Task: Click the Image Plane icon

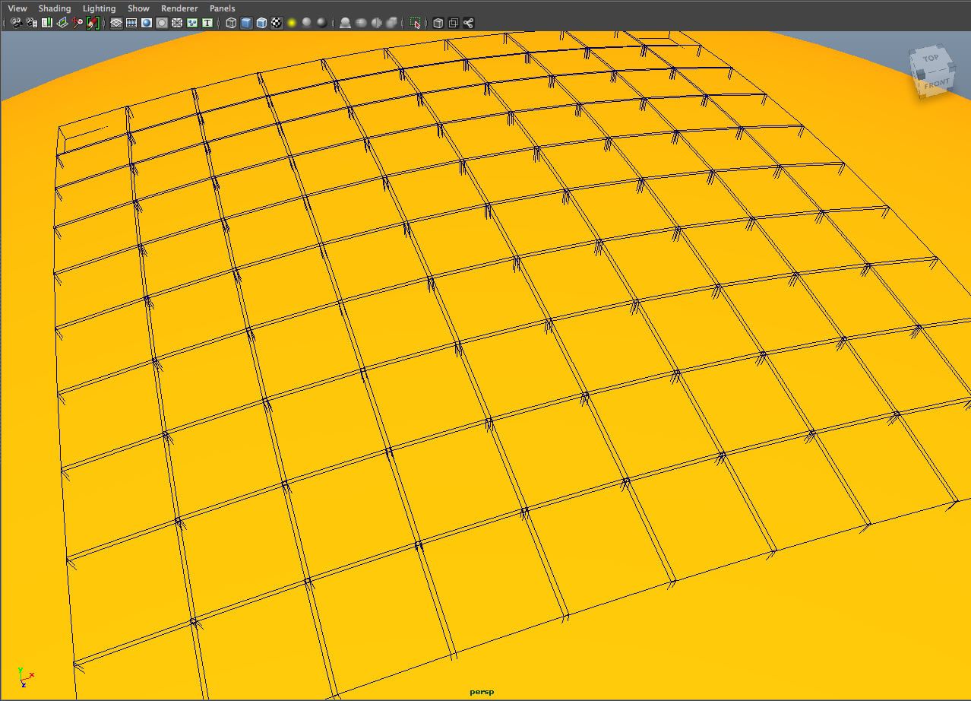Action: tap(62, 23)
